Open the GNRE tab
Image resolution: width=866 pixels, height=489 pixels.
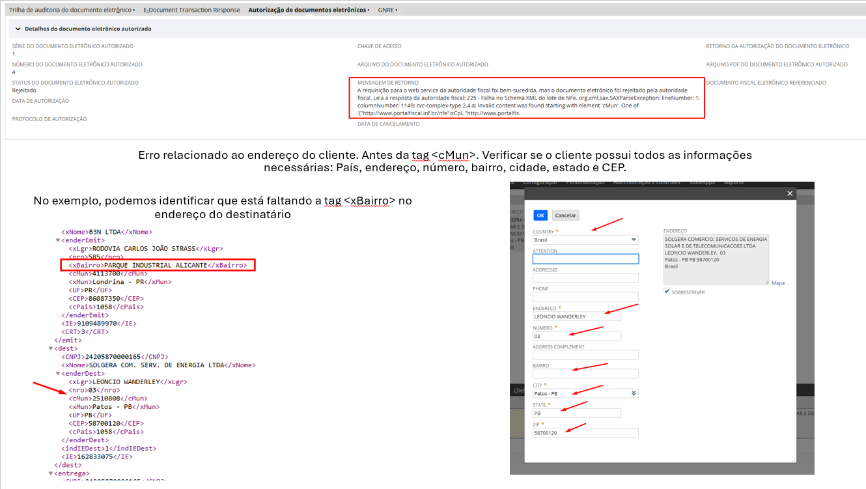pyautogui.click(x=386, y=10)
